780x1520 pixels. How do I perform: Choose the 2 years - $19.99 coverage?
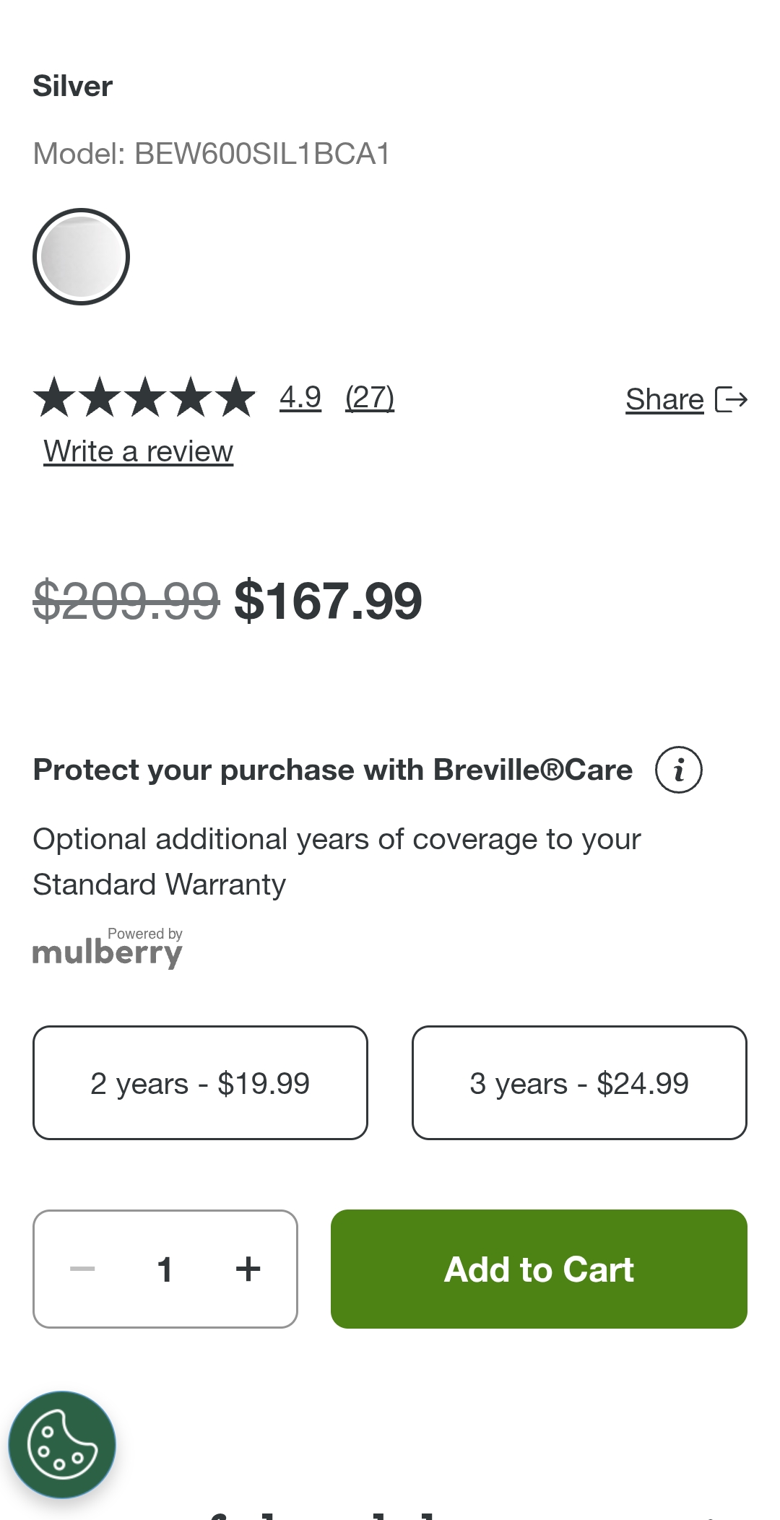click(200, 1082)
